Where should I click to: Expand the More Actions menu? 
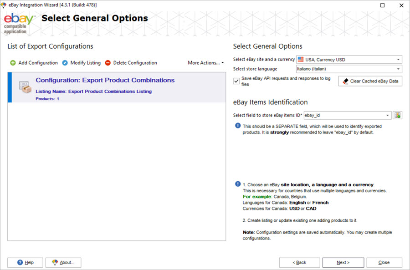coord(206,63)
